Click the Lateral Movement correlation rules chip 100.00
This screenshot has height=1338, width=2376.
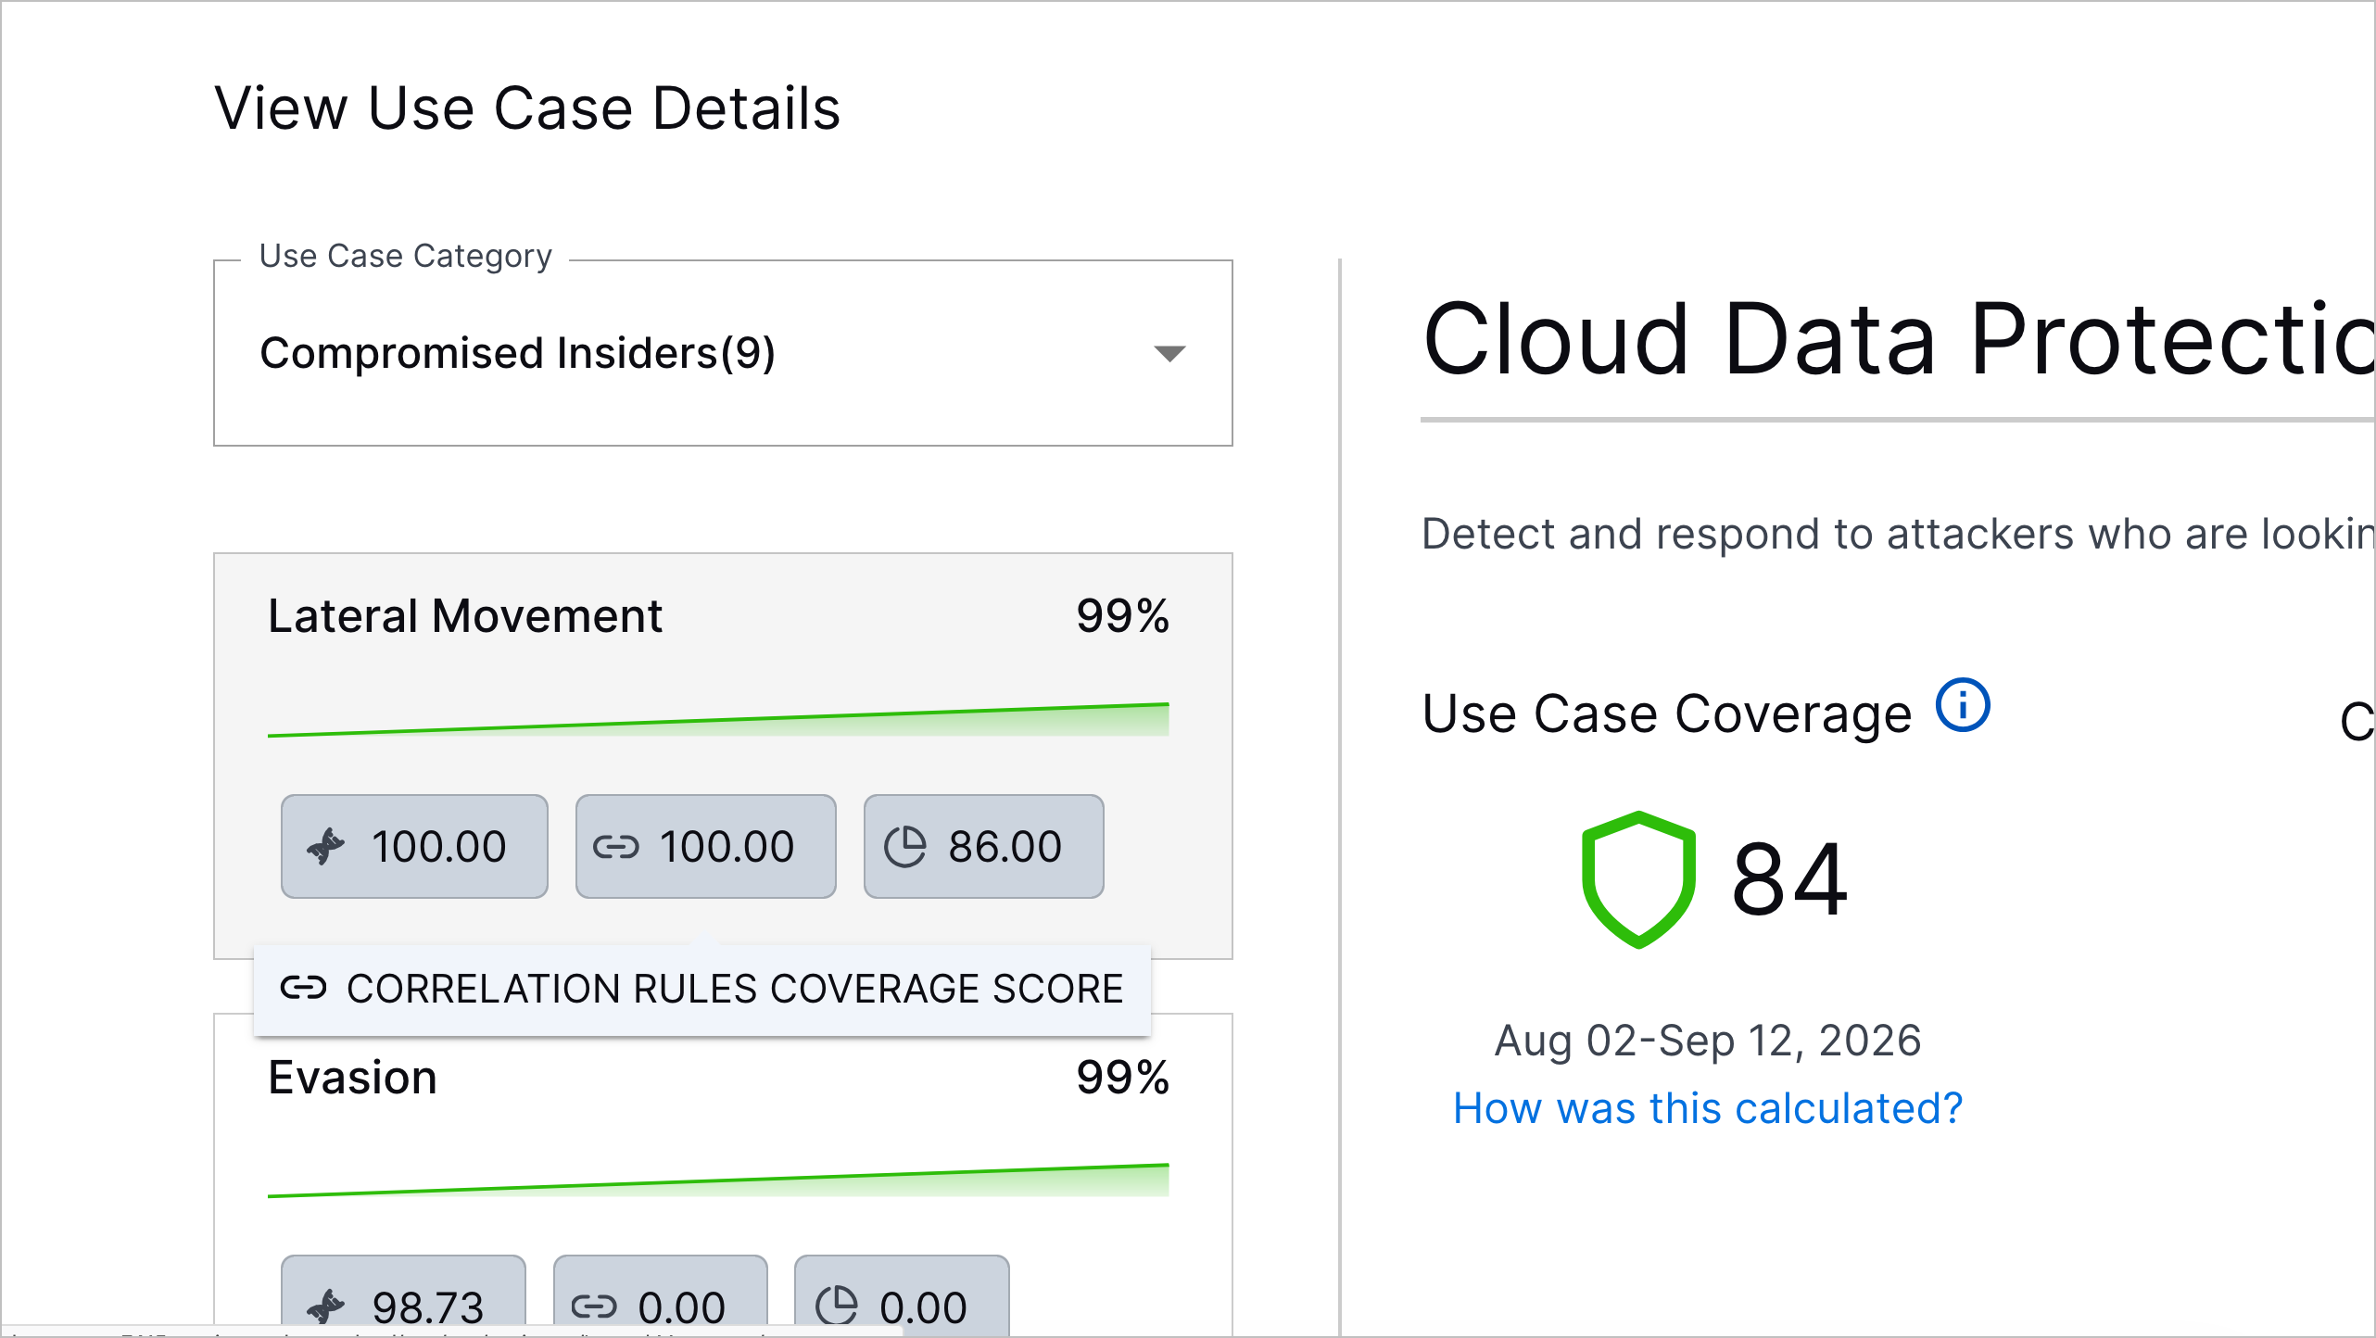(705, 846)
